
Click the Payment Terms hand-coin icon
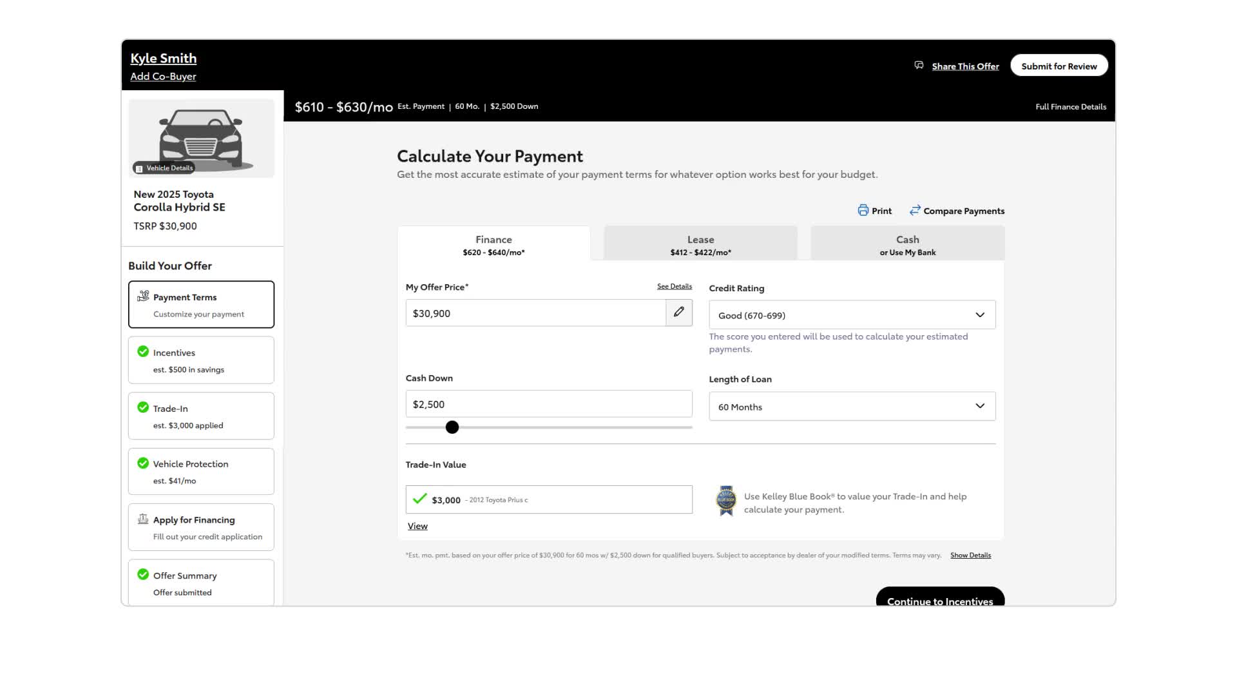[143, 296]
